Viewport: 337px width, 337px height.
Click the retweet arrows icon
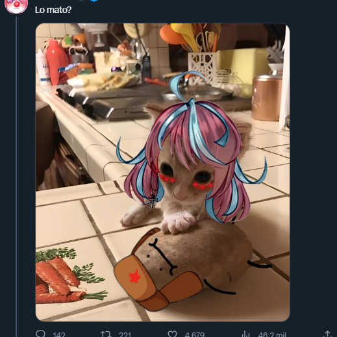pyautogui.click(x=106, y=334)
